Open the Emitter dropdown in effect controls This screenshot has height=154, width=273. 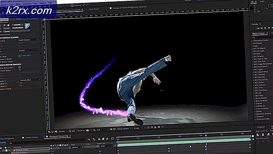pyautogui.click(x=29, y=50)
